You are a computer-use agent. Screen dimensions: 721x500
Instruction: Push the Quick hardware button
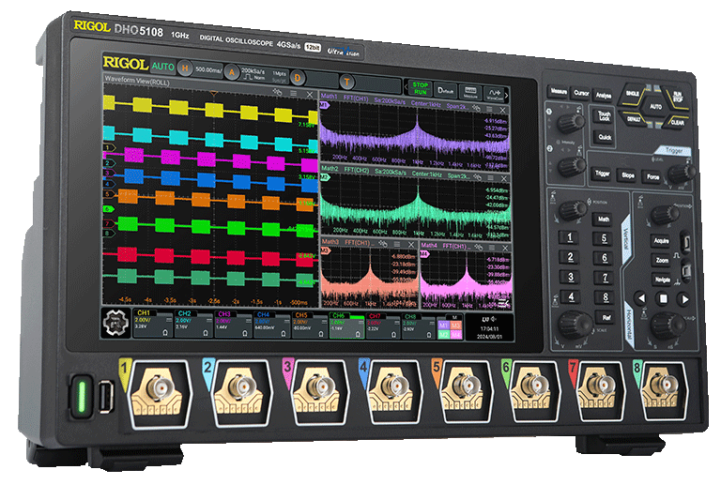tap(605, 137)
